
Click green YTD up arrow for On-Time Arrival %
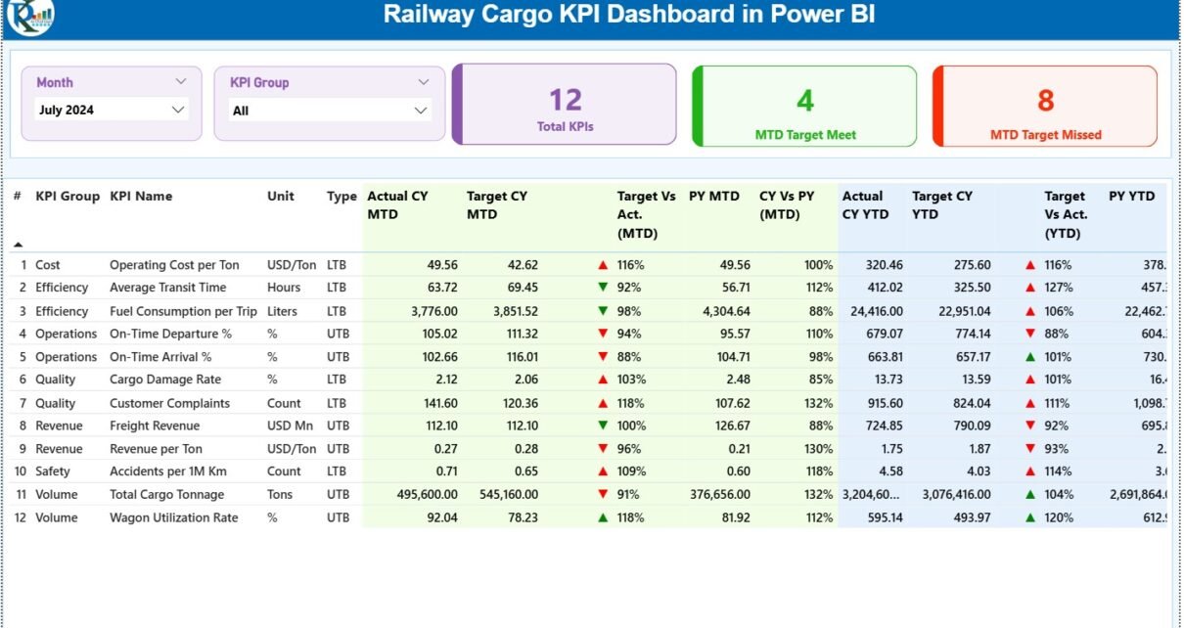(x=1030, y=357)
